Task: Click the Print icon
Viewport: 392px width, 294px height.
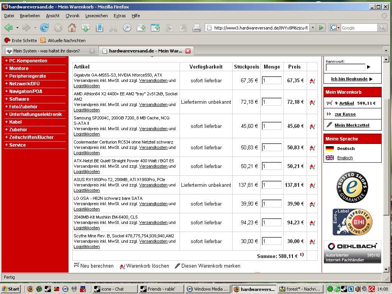Action: 197,28
